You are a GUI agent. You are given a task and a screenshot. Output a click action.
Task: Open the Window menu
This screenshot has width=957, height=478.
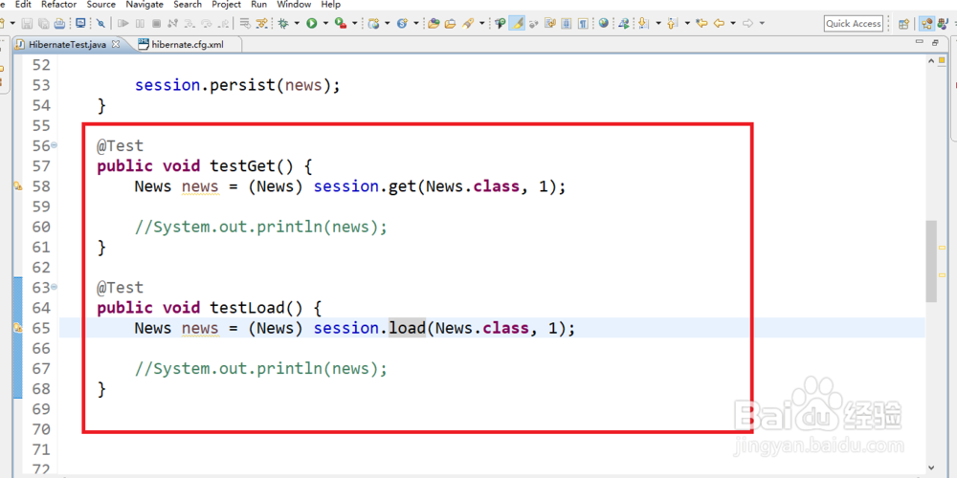[294, 4]
